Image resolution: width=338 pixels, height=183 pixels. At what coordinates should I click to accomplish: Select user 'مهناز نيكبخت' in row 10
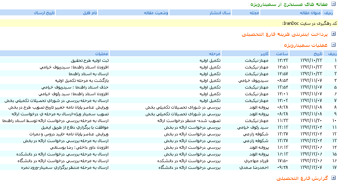point(257,120)
